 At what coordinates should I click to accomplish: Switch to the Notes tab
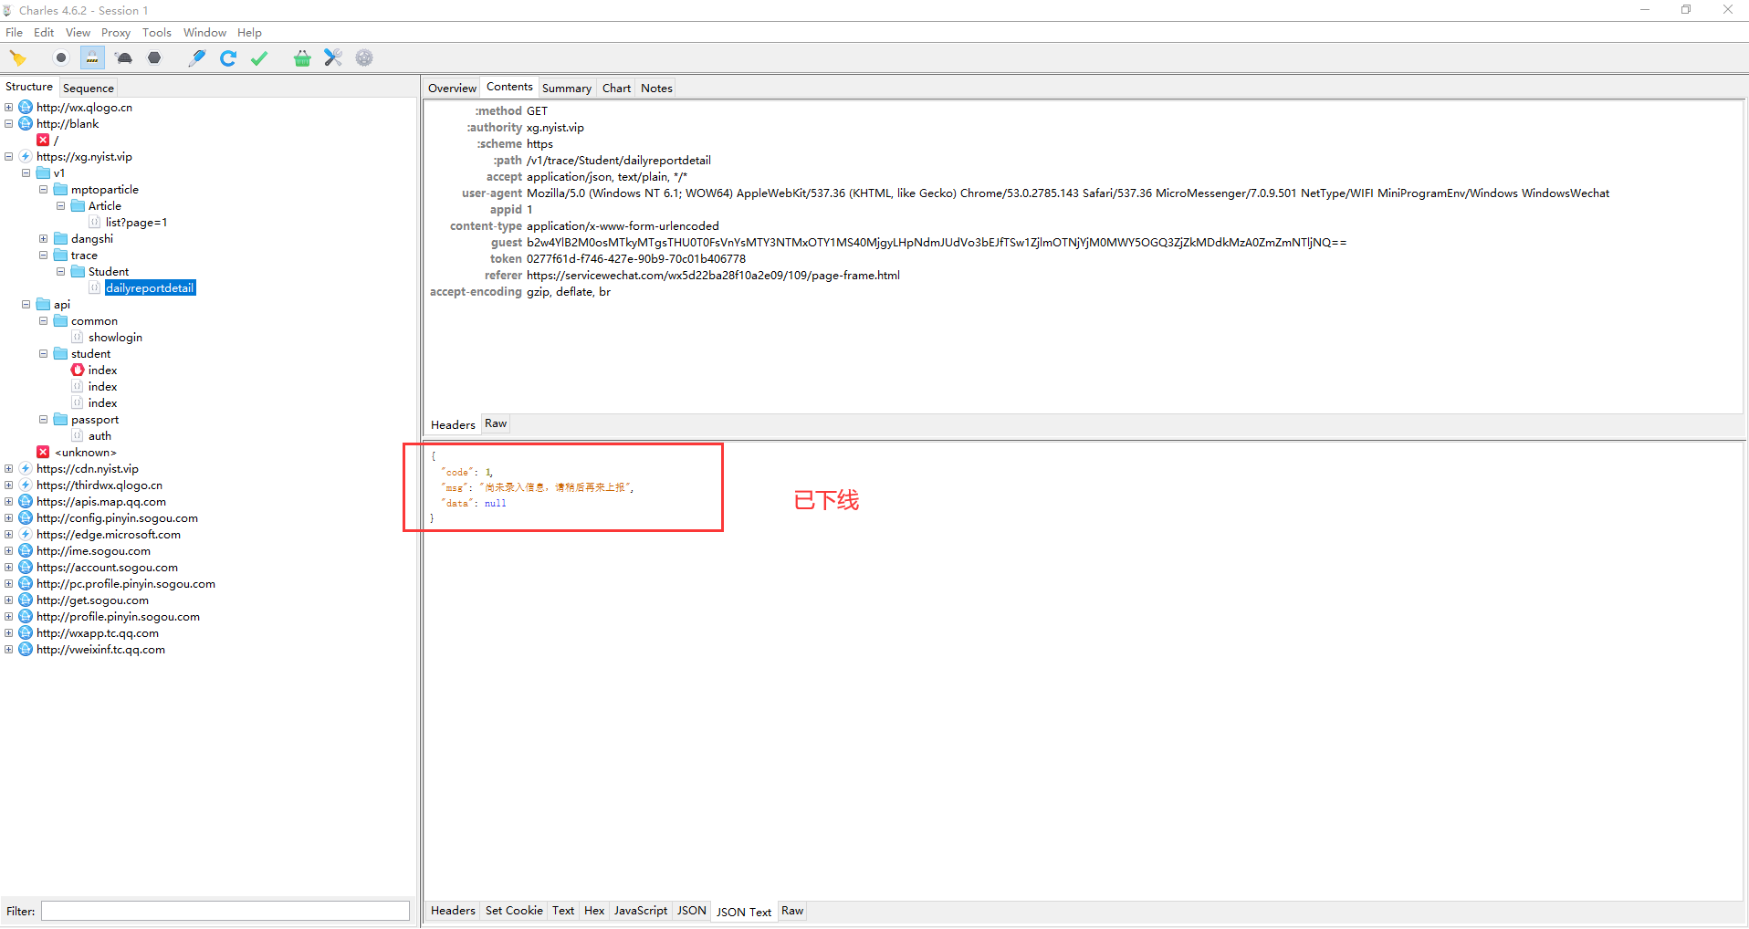[656, 89]
